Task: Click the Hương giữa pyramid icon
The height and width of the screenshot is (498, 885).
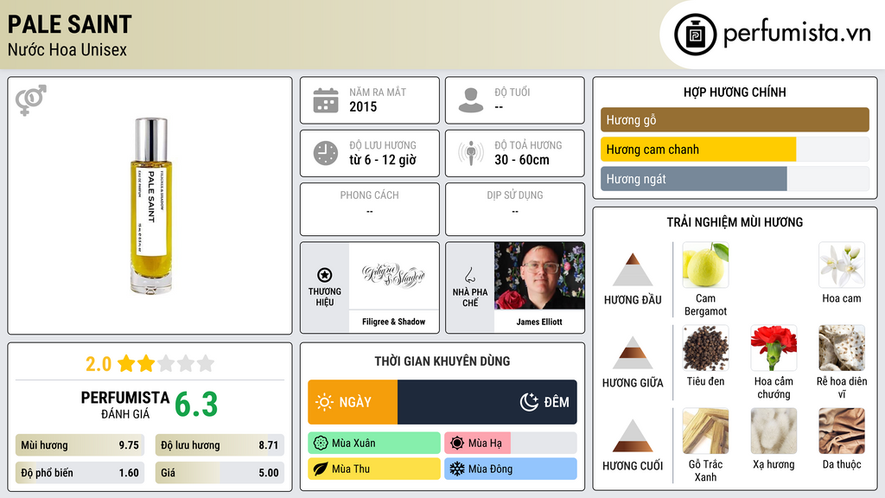Action: tap(633, 353)
